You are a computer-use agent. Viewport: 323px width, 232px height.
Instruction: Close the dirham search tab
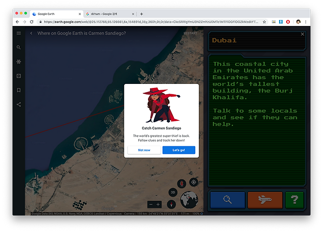coord(133,14)
